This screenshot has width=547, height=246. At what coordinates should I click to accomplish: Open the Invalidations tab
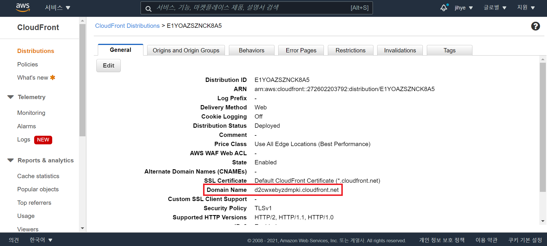(400, 50)
